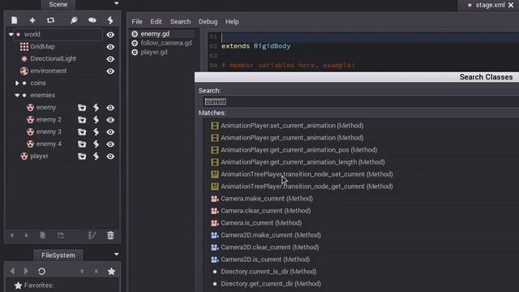The image size is (519, 292).
Task: Open the Debug menu
Action: pyautogui.click(x=208, y=22)
